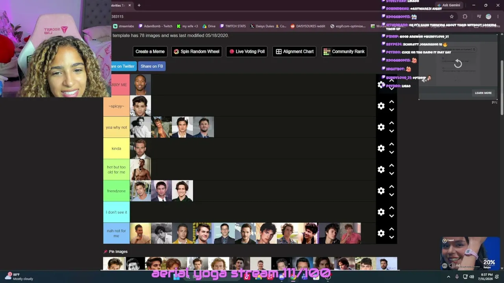Move nah not for me tier down
504x283 pixels.
pos(391,237)
